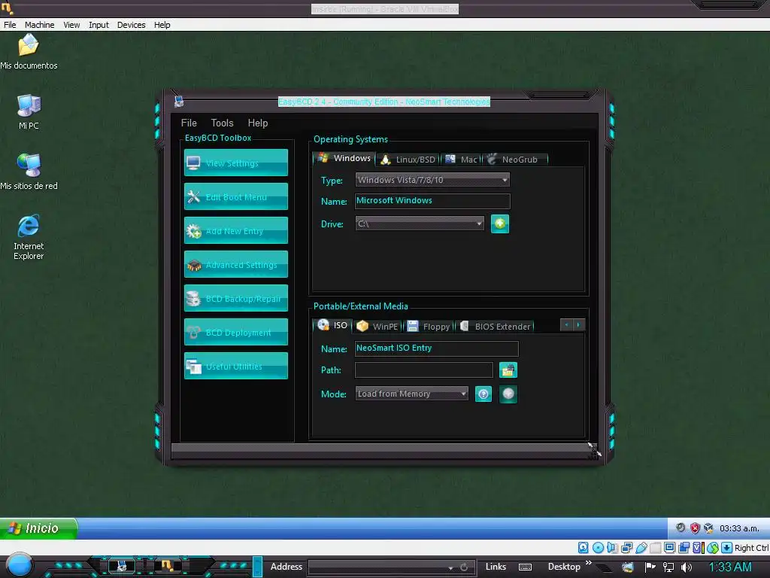770x578 pixels.
Task: Click red security shield tray icon
Action: click(694, 528)
